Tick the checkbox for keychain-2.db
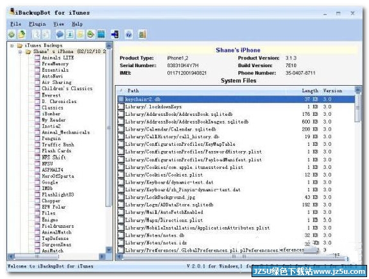 [121, 99]
